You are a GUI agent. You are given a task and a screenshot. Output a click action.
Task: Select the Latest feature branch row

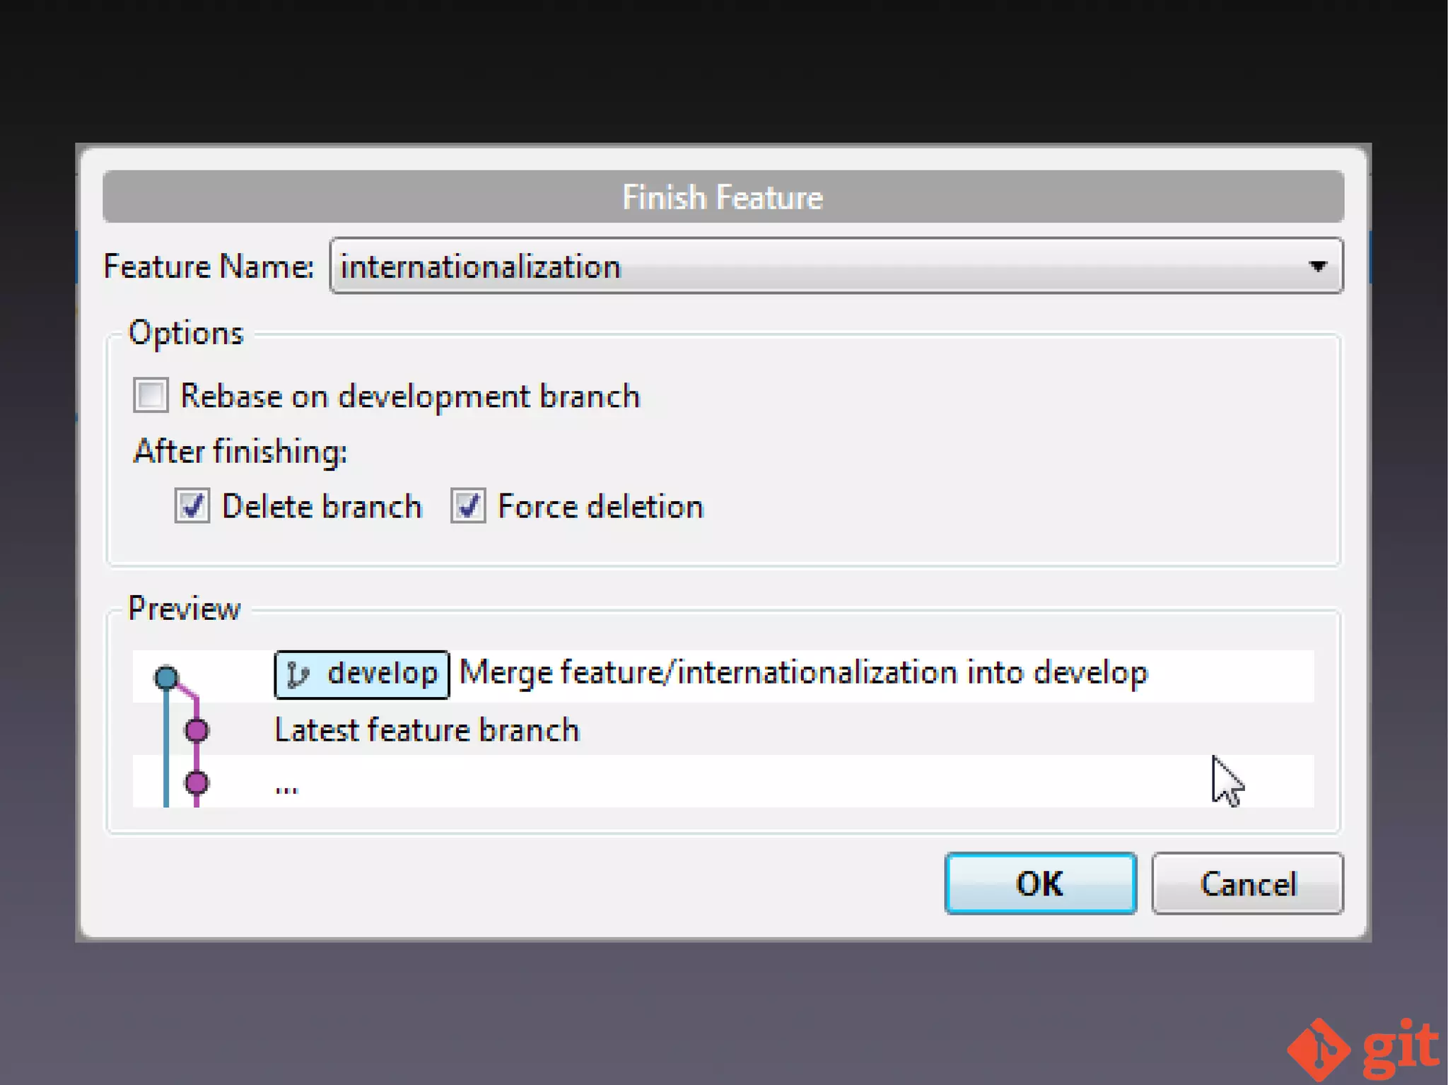tap(426, 730)
